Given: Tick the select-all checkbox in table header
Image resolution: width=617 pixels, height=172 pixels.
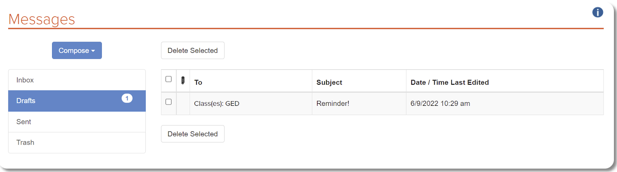Looking at the screenshot, I should 169,79.
